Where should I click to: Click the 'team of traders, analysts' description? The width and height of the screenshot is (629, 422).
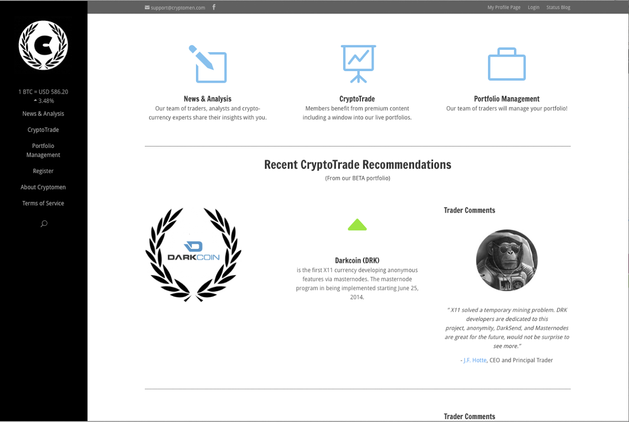point(208,113)
